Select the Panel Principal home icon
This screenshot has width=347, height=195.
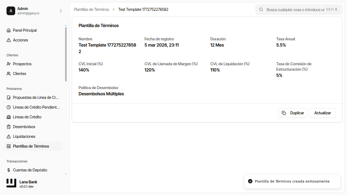8,30
